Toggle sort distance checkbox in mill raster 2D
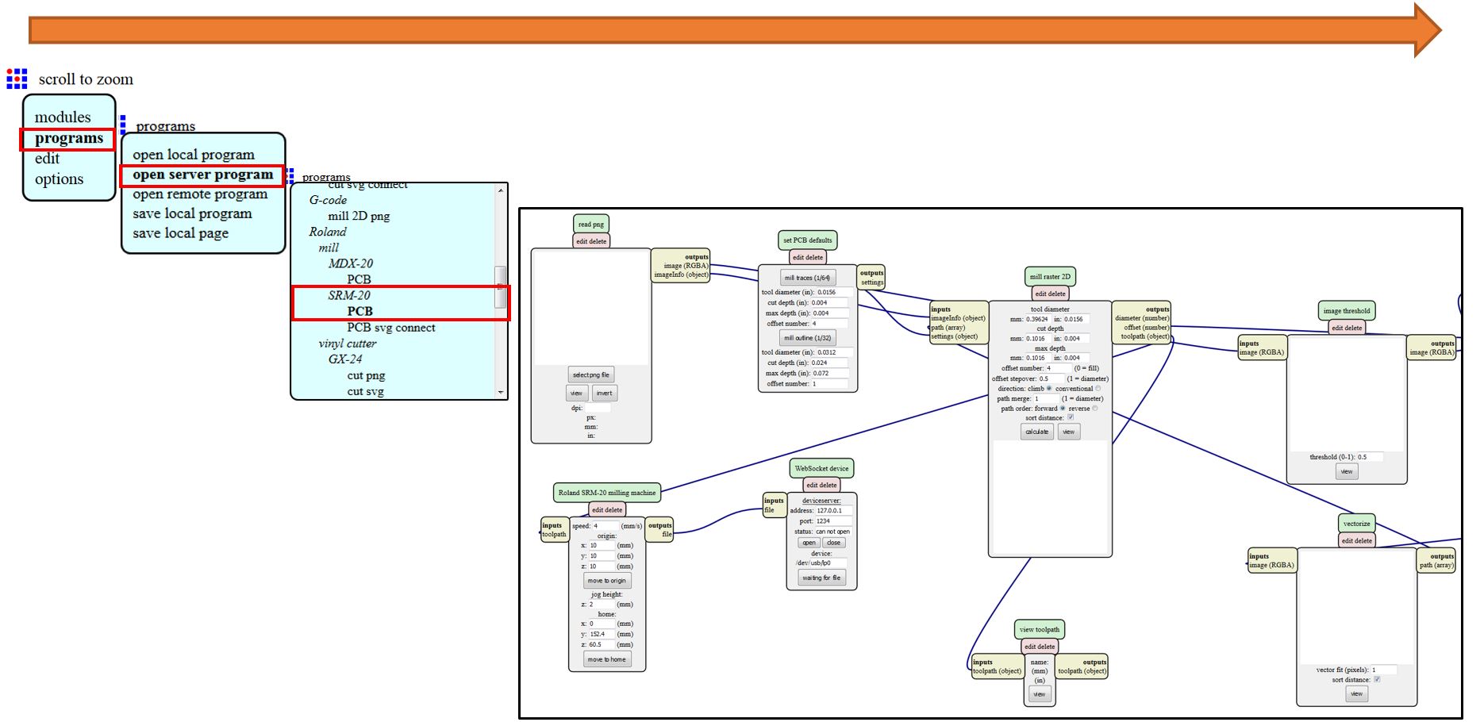1484x722 pixels. pos(1071,417)
